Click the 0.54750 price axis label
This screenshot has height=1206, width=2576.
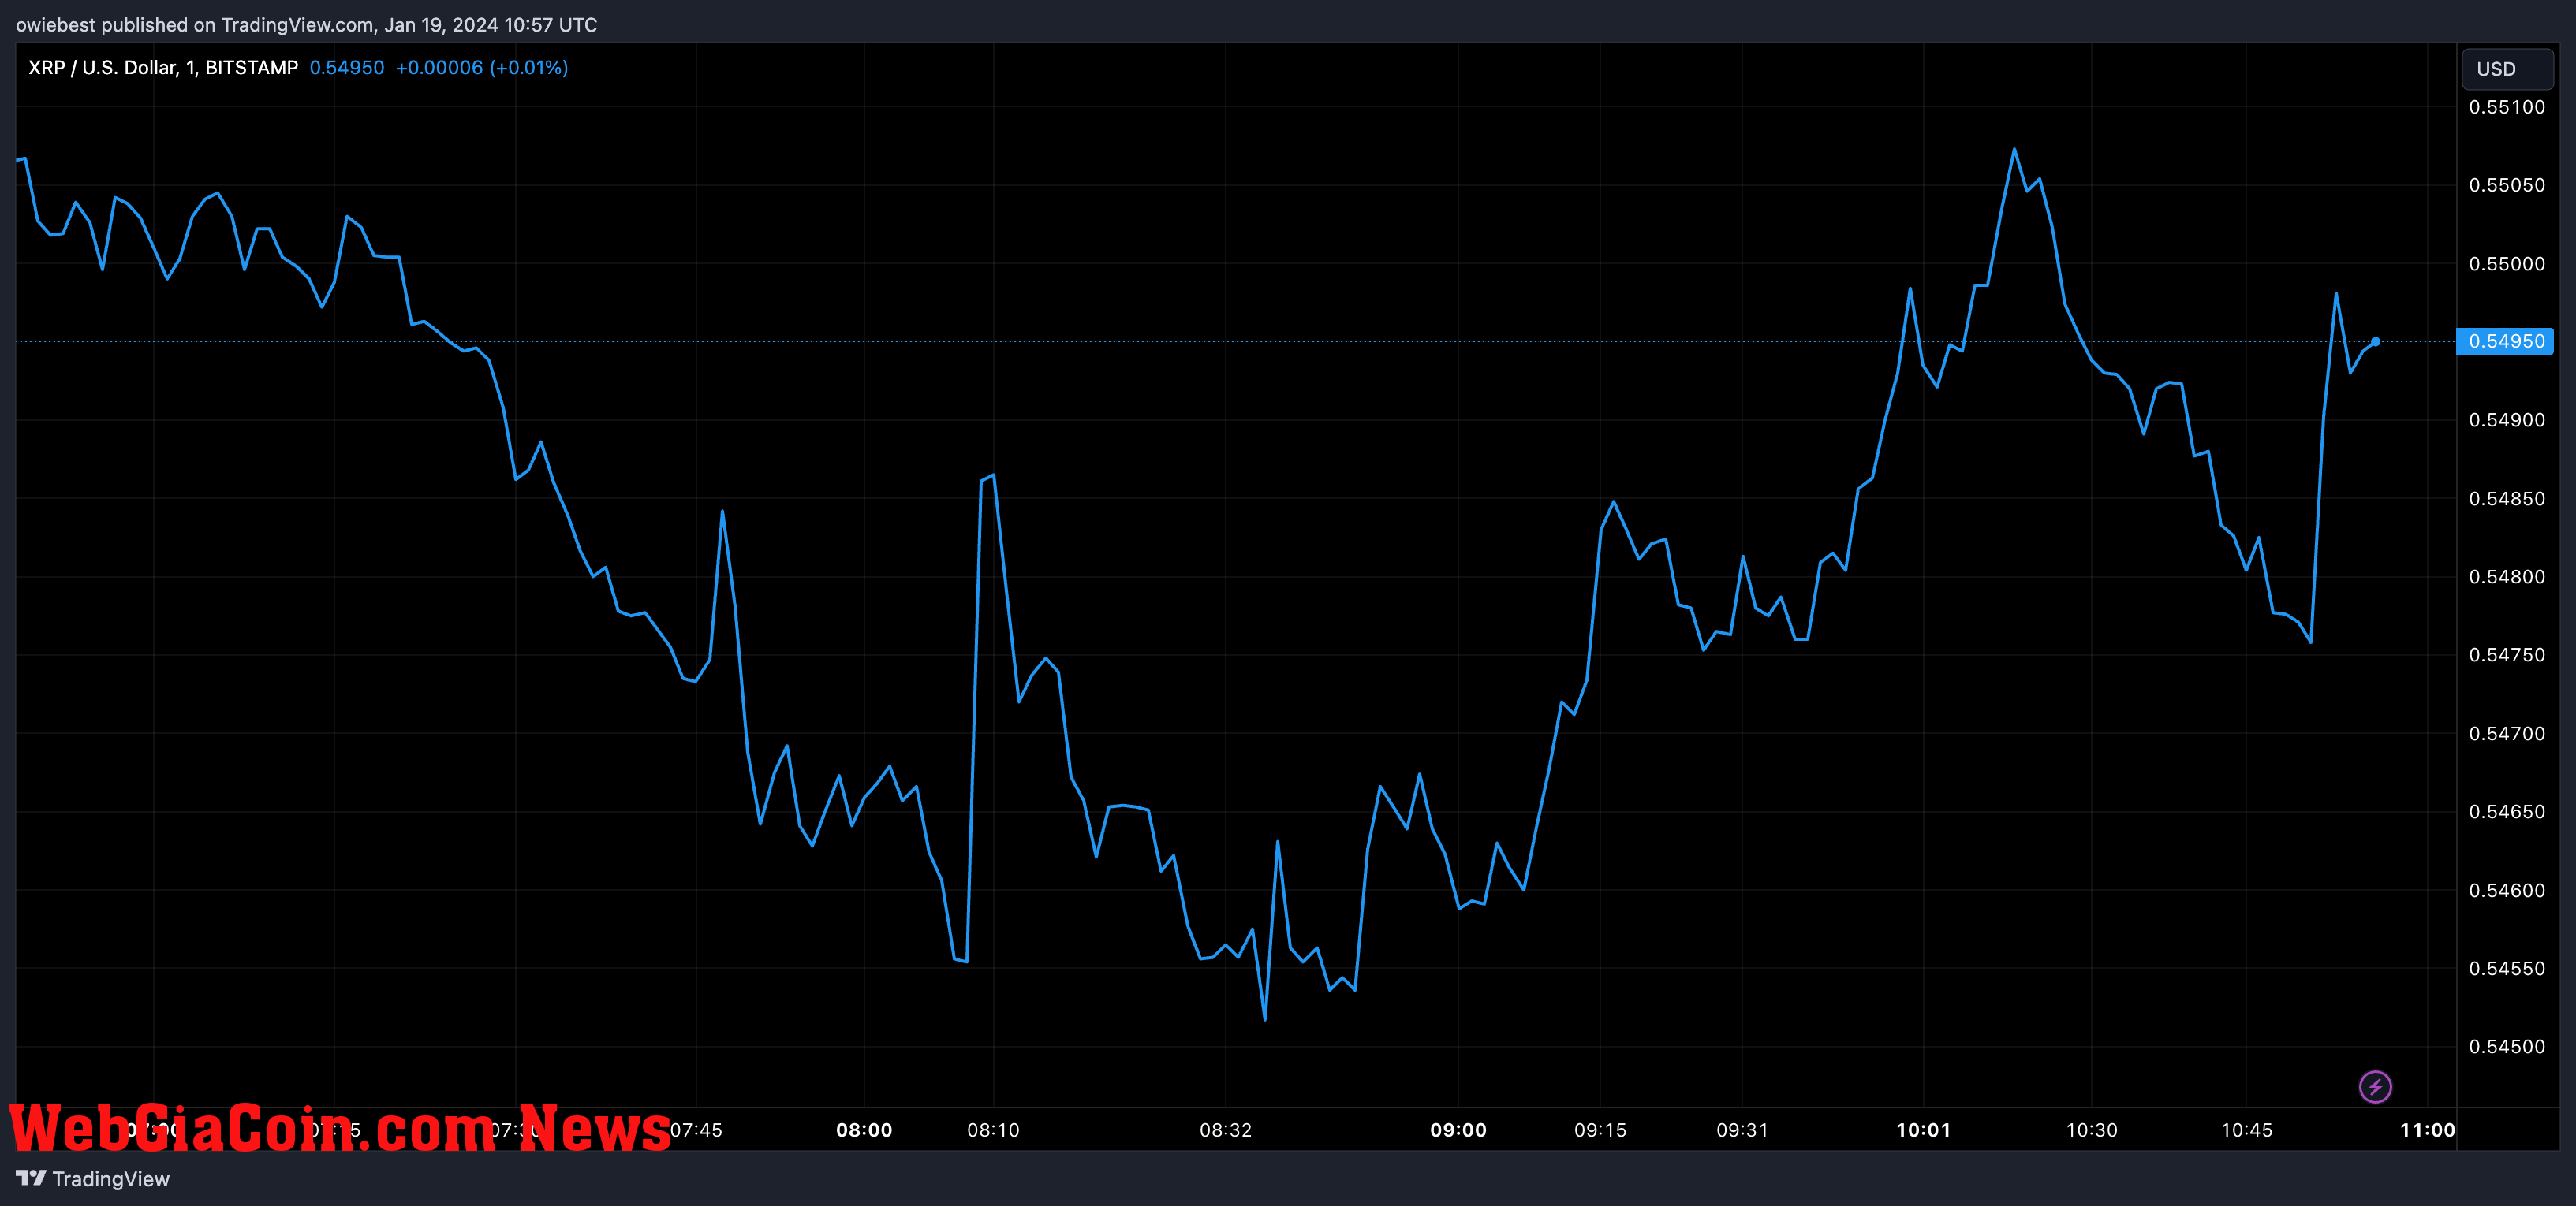pyautogui.click(x=2507, y=654)
